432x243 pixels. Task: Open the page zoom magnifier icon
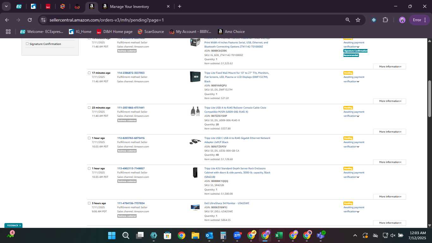[348, 20]
